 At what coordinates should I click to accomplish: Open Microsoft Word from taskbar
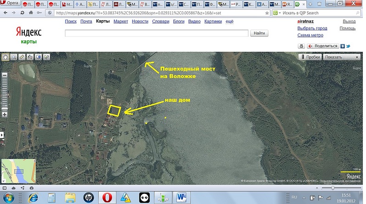[181, 198]
